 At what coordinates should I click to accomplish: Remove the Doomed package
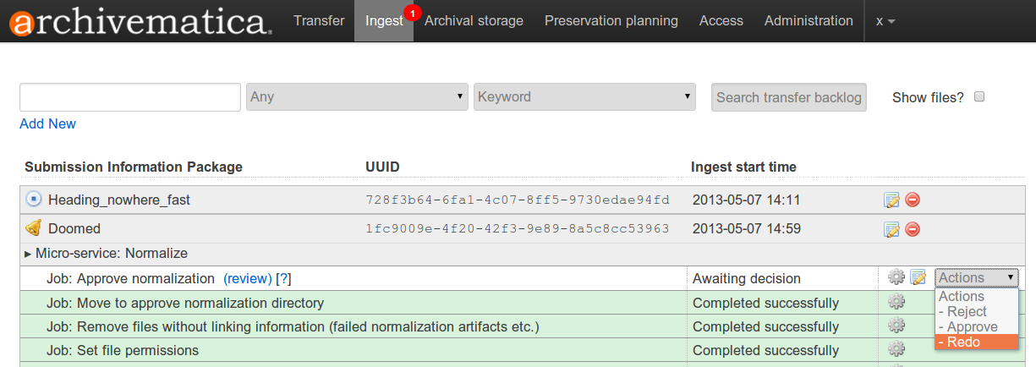point(913,229)
